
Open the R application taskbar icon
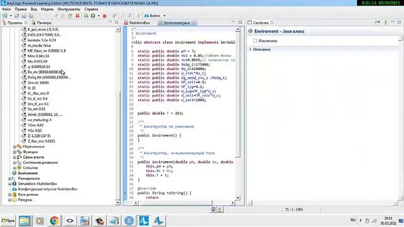coord(129,221)
